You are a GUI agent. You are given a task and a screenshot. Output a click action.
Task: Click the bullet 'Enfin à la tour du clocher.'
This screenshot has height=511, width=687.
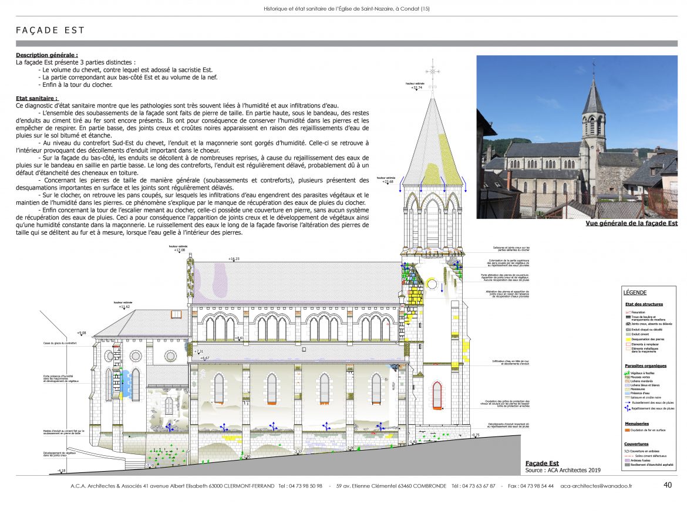[75, 84]
